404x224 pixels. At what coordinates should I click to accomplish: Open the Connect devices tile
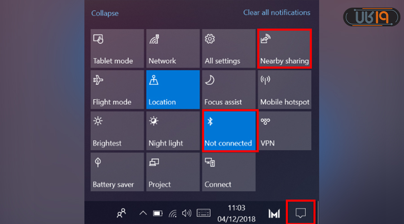[x=228, y=172]
